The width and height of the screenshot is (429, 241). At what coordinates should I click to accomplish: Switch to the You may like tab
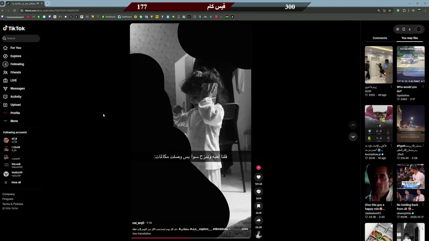click(410, 38)
